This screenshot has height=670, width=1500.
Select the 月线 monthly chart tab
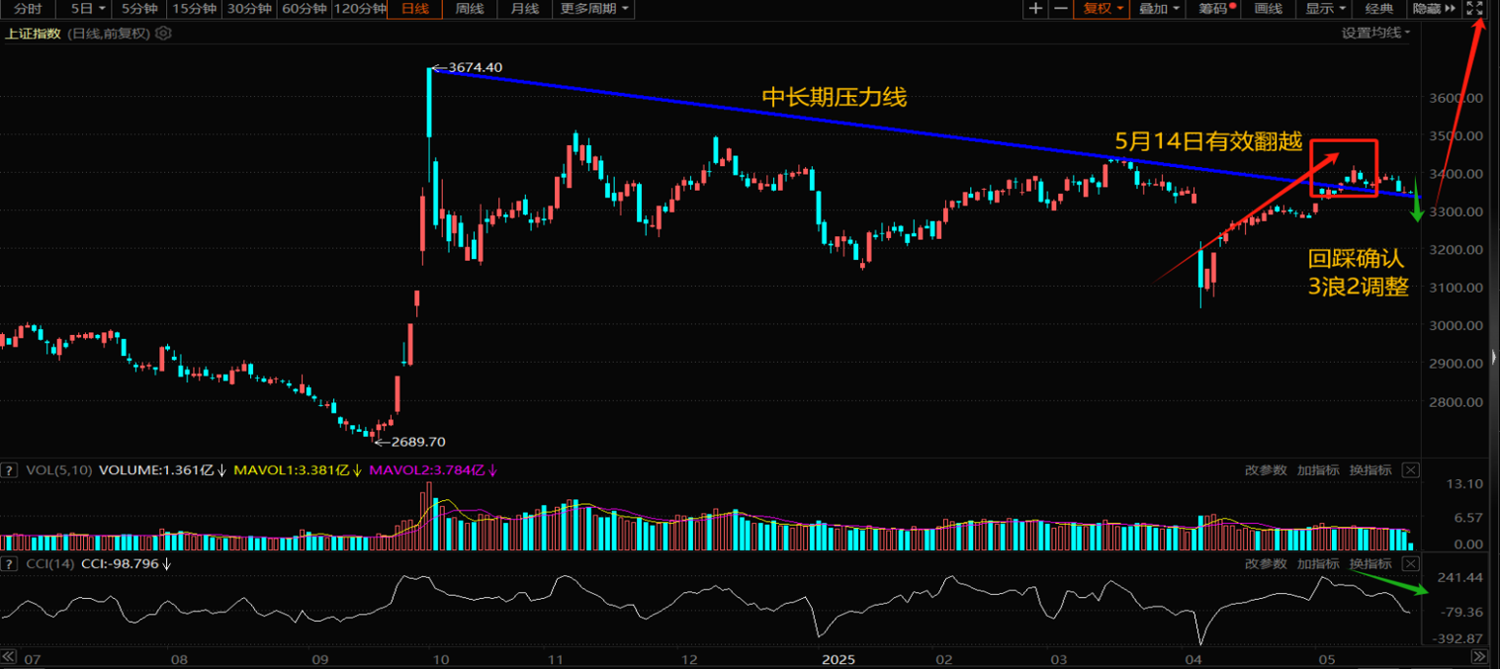(x=525, y=9)
